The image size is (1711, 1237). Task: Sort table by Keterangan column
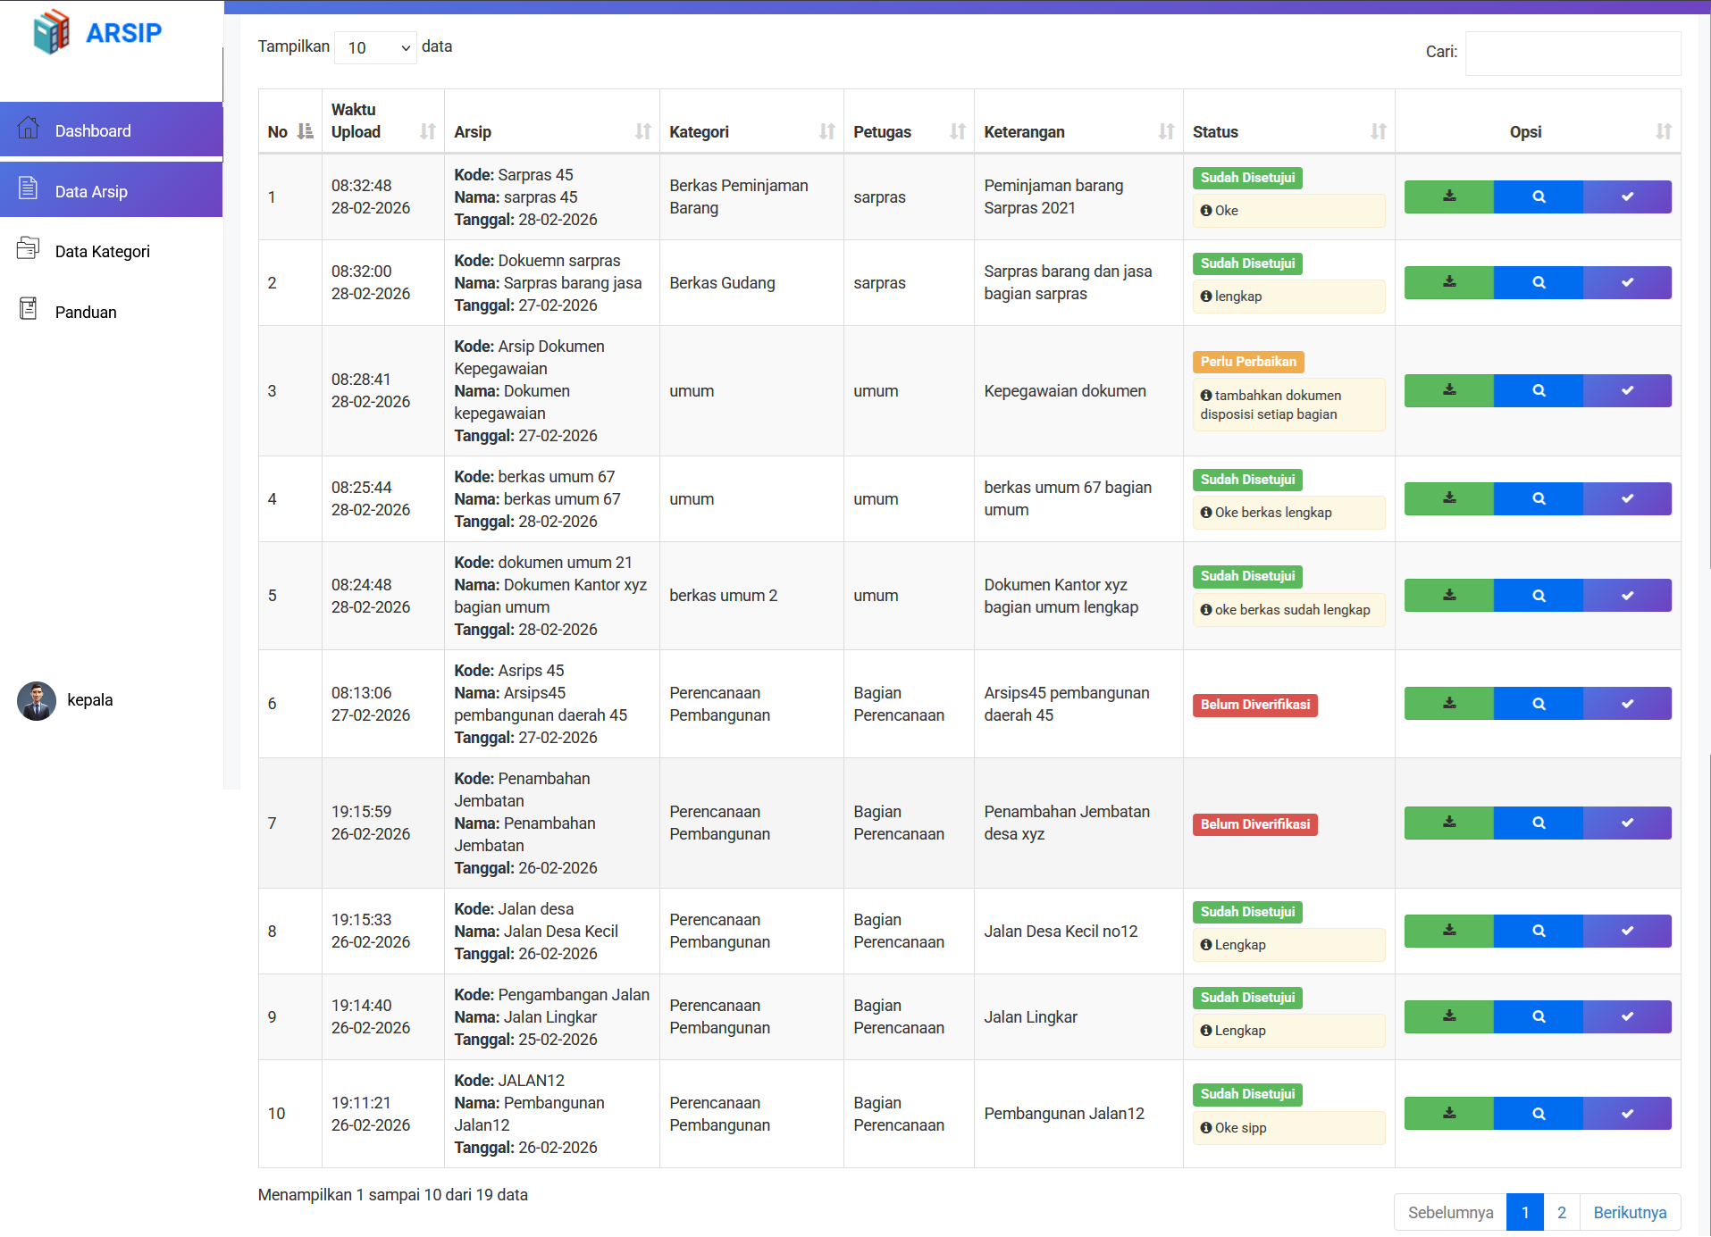point(1078,121)
